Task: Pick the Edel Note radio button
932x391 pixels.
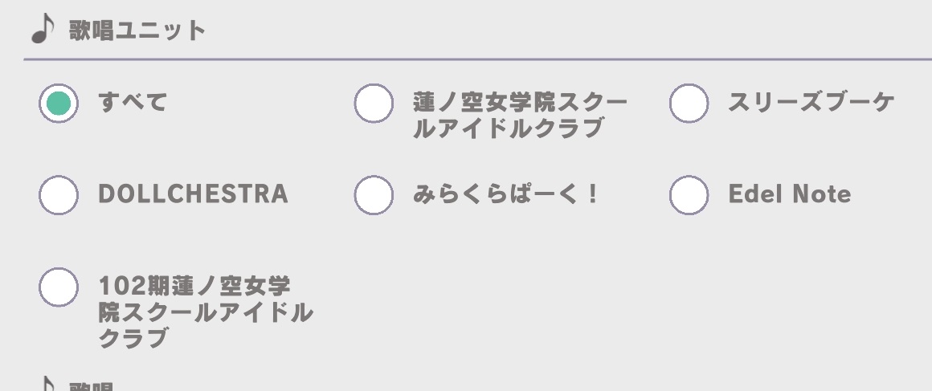Action: (x=689, y=195)
